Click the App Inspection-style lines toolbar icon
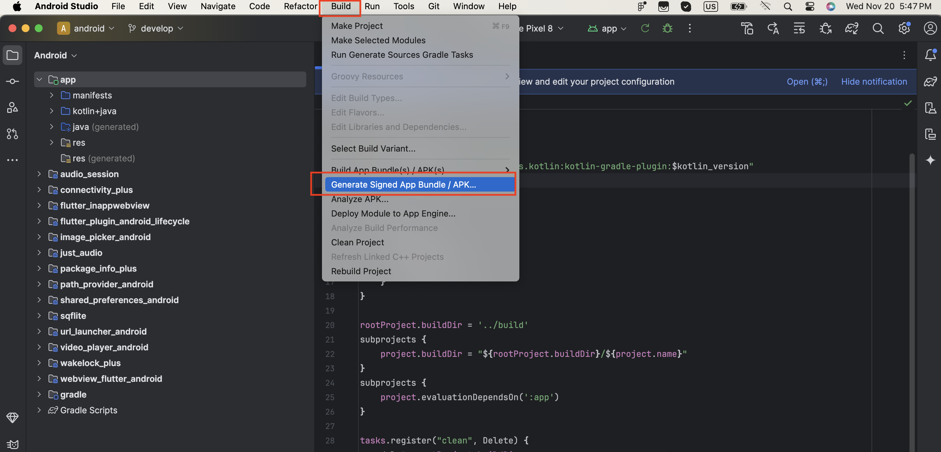Image resolution: width=941 pixels, height=452 pixels. click(x=799, y=28)
